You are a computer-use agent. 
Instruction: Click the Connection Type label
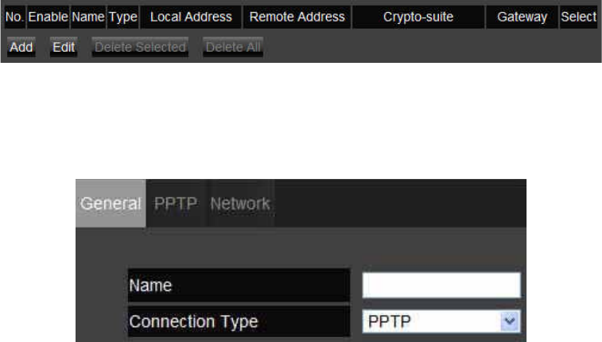coord(193,321)
